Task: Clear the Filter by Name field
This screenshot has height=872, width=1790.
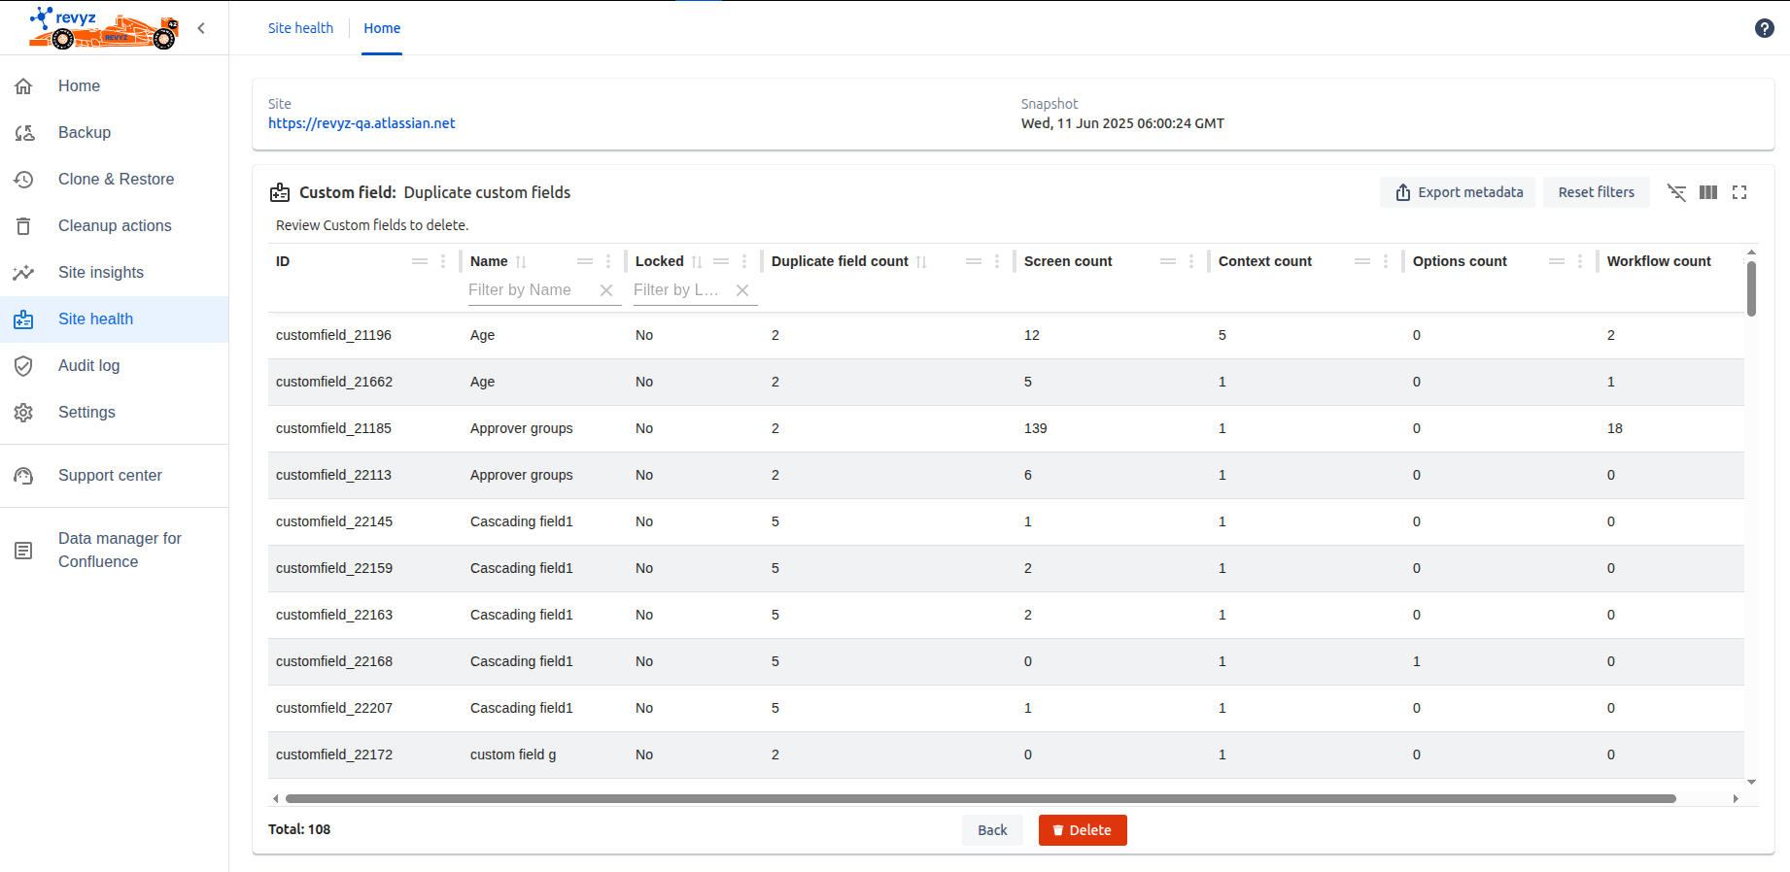Action: pyautogui.click(x=606, y=290)
